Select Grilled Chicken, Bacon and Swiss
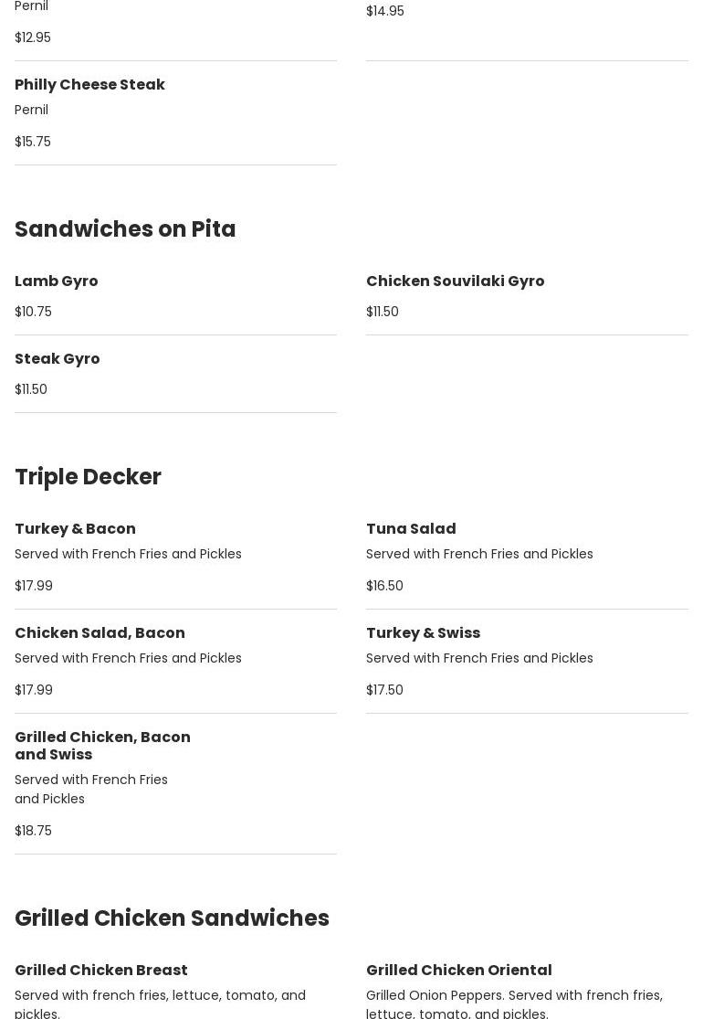 pos(102,746)
